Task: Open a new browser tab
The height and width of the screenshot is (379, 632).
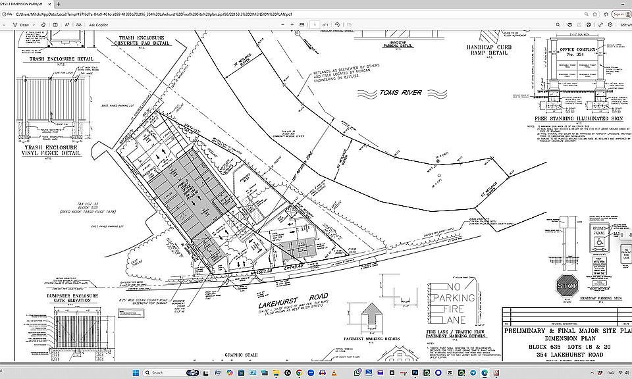Action: [x=58, y=4]
